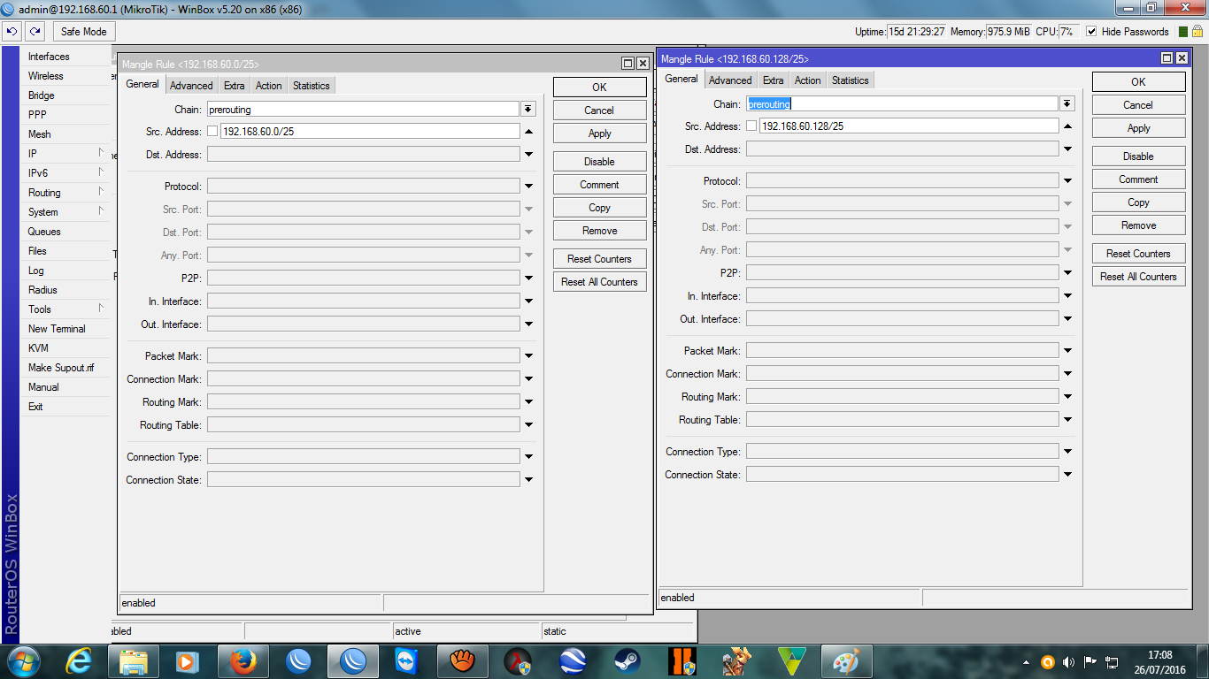Click the WinBox redo arrow icon

coord(35,31)
